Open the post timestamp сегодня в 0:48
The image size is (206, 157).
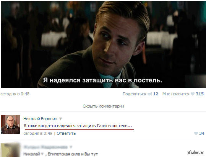(15, 94)
